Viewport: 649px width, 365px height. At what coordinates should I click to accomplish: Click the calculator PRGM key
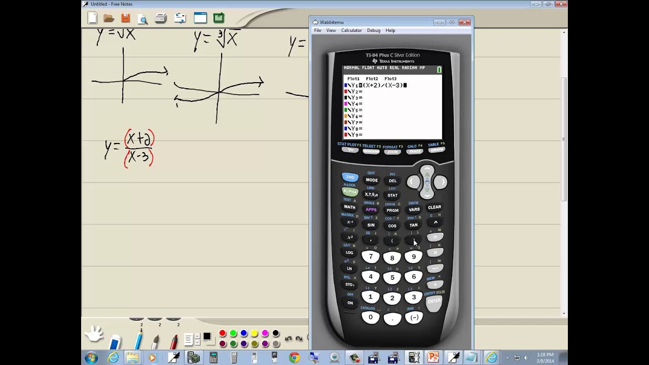(x=392, y=210)
